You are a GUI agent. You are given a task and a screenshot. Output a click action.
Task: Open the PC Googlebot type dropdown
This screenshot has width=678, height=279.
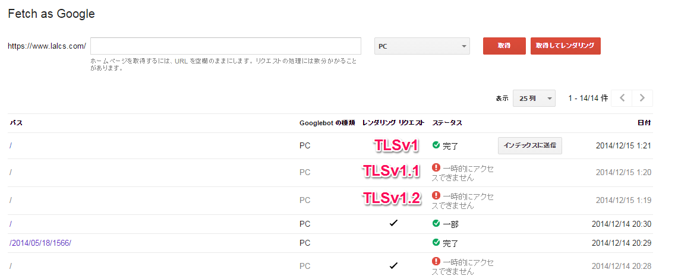point(422,46)
